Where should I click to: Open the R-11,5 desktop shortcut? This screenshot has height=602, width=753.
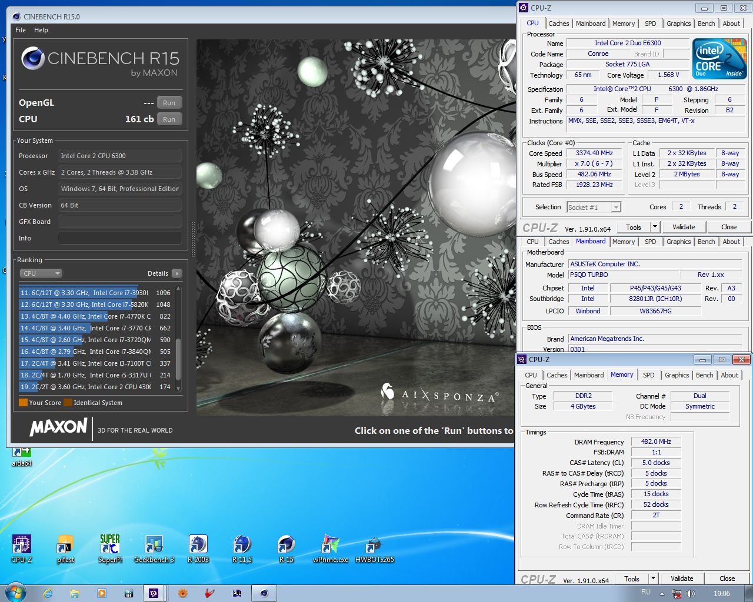(242, 549)
